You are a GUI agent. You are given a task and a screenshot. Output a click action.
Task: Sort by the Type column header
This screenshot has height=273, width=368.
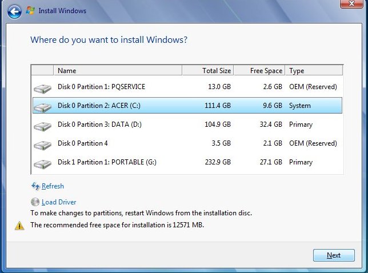click(313, 71)
